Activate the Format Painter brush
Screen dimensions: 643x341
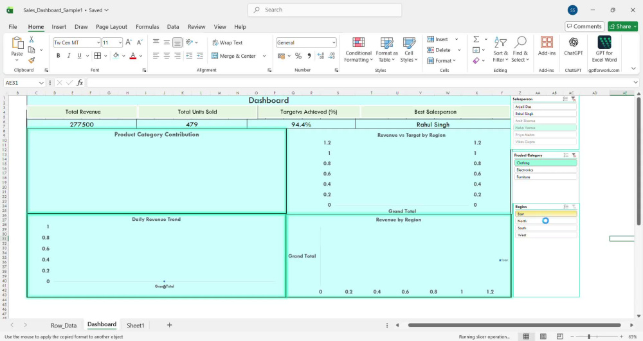click(32, 60)
